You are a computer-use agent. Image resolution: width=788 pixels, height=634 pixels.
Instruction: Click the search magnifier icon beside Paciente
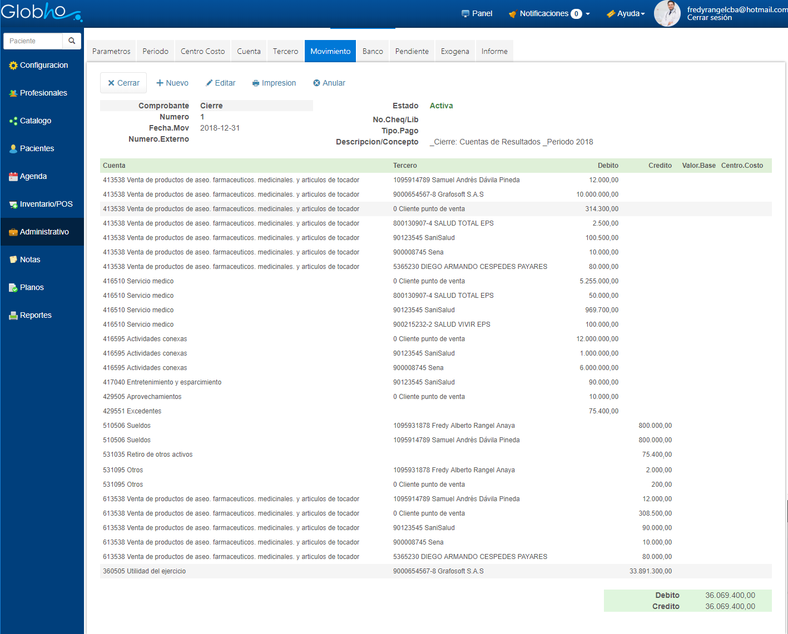(x=72, y=41)
